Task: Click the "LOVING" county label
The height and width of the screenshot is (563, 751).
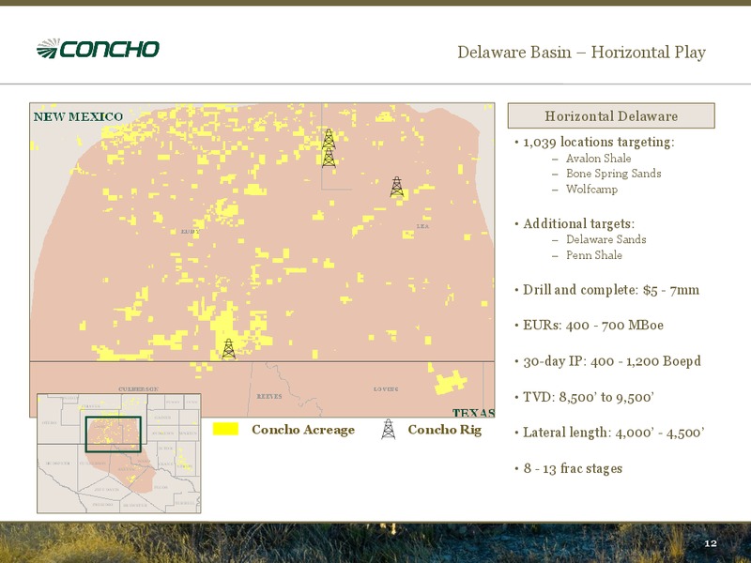Action: (x=386, y=389)
